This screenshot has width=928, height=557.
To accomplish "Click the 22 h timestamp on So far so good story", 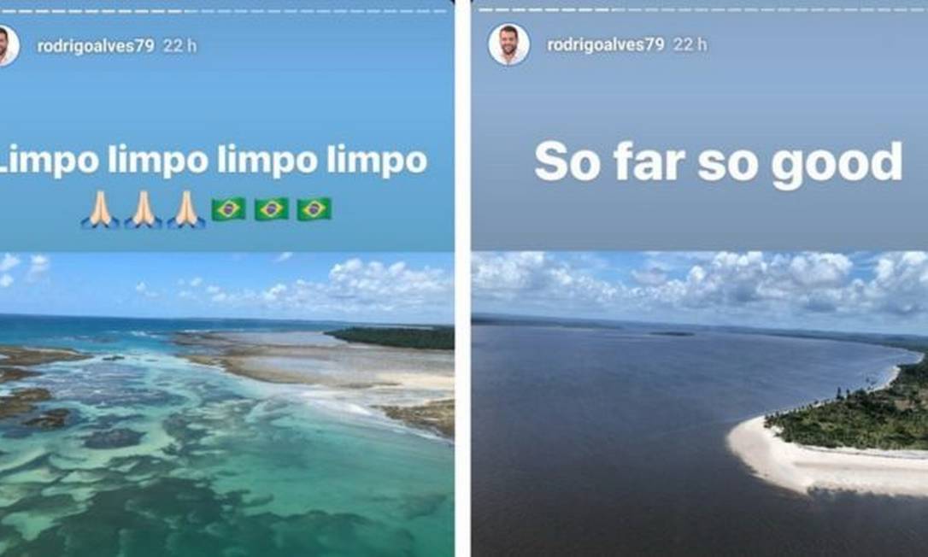I will [690, 44].
